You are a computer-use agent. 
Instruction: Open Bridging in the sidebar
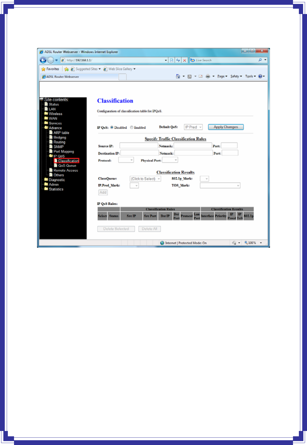click(x=60, y=137)
